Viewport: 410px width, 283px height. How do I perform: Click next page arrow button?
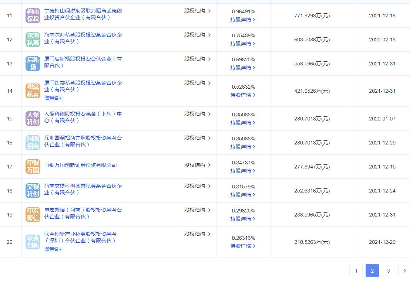404,270
